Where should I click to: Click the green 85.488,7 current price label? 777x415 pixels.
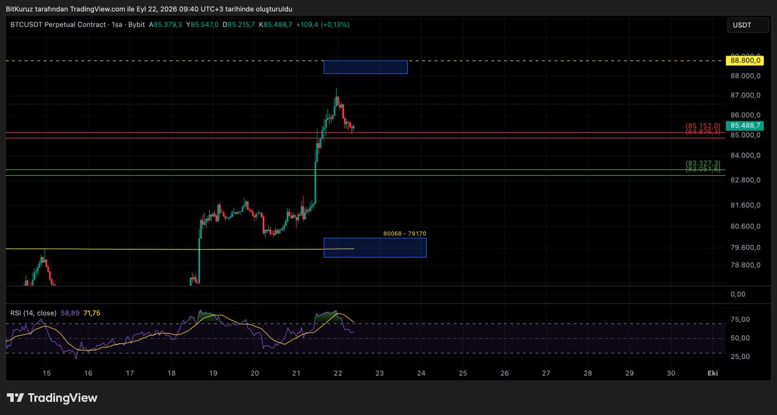[x=745, y=125]
